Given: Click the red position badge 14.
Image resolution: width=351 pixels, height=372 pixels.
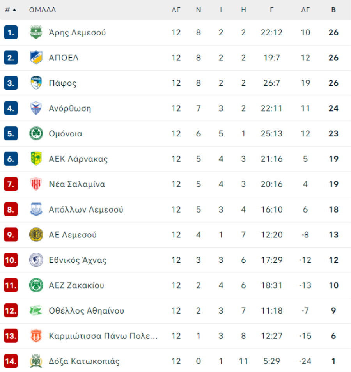Looking at the screenshot, I should point(11,361).
